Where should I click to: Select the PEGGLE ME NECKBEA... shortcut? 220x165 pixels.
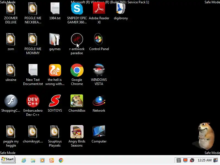pos(33,9)
